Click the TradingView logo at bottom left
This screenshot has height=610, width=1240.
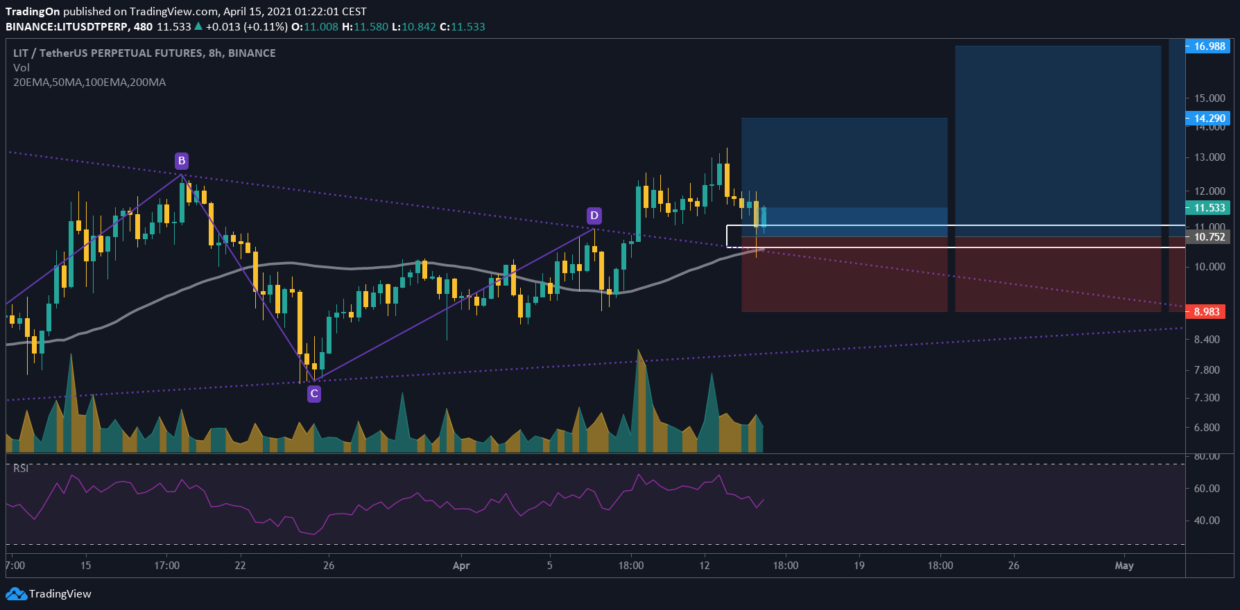(x=49, y=594)
